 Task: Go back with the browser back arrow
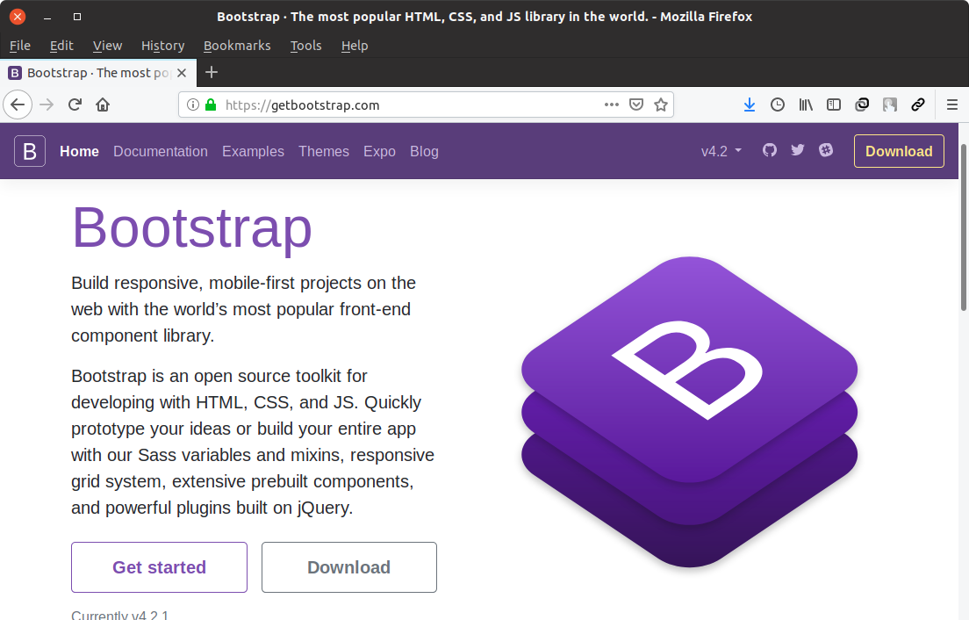(18, 105)
